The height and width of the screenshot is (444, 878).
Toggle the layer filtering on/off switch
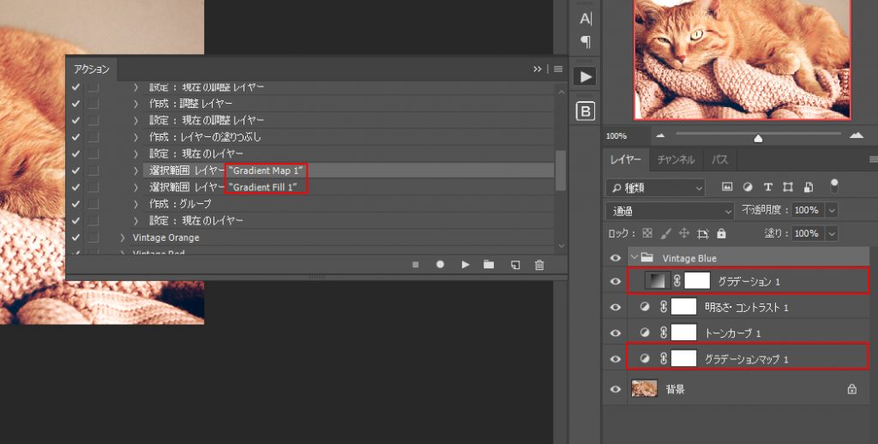pos(834,186)
